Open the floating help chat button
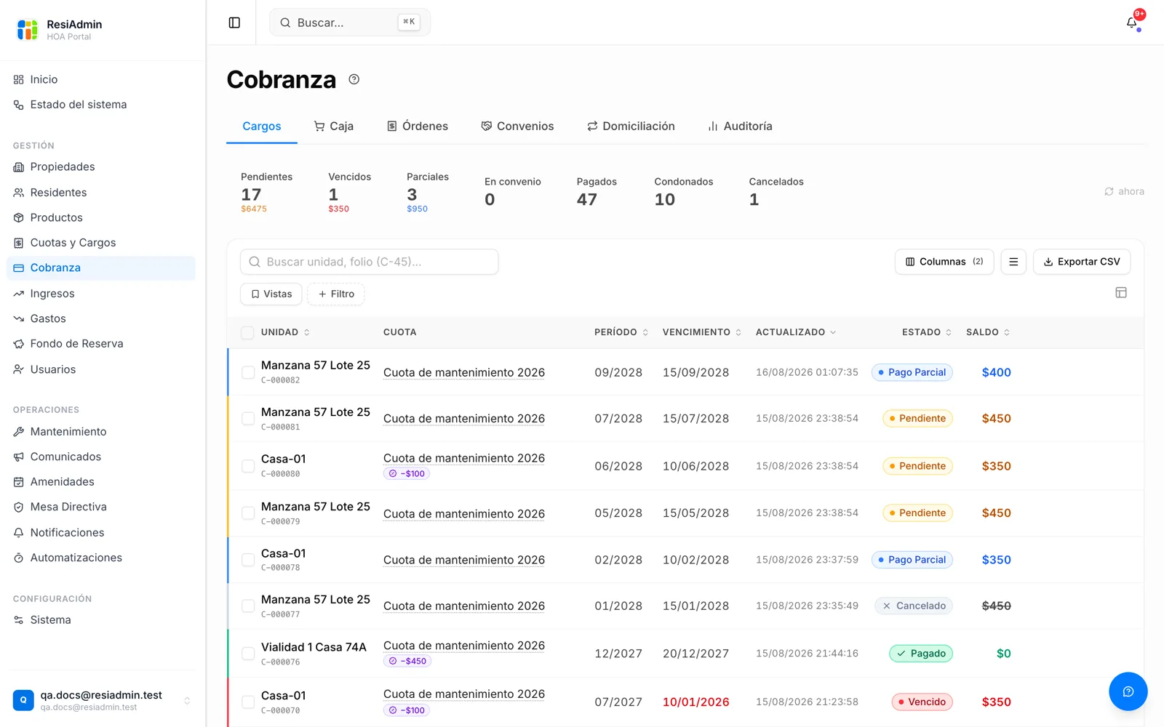The image size is (1164, 727). (x=1128, y=691)
